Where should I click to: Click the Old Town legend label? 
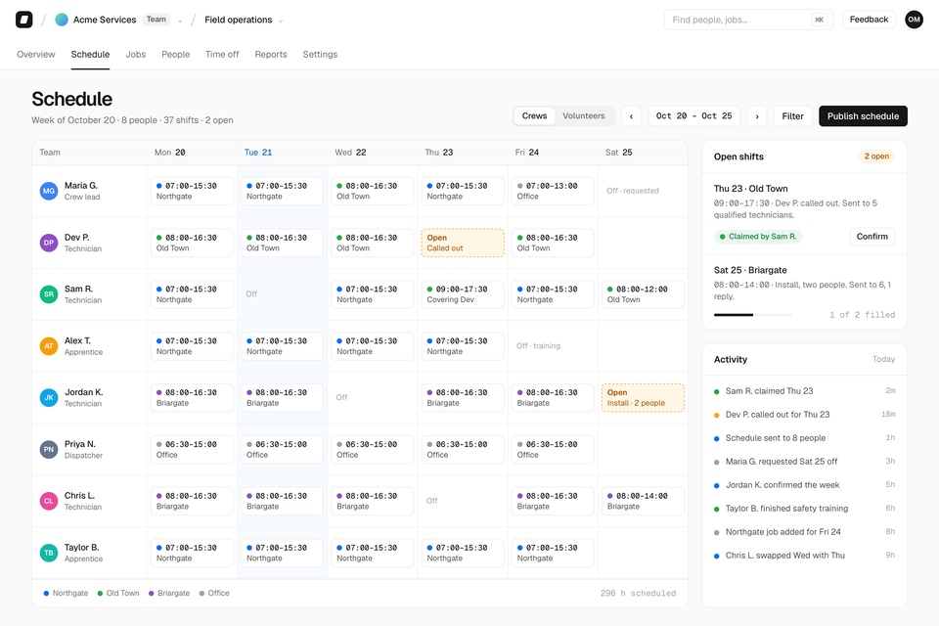tap(123, 593)
